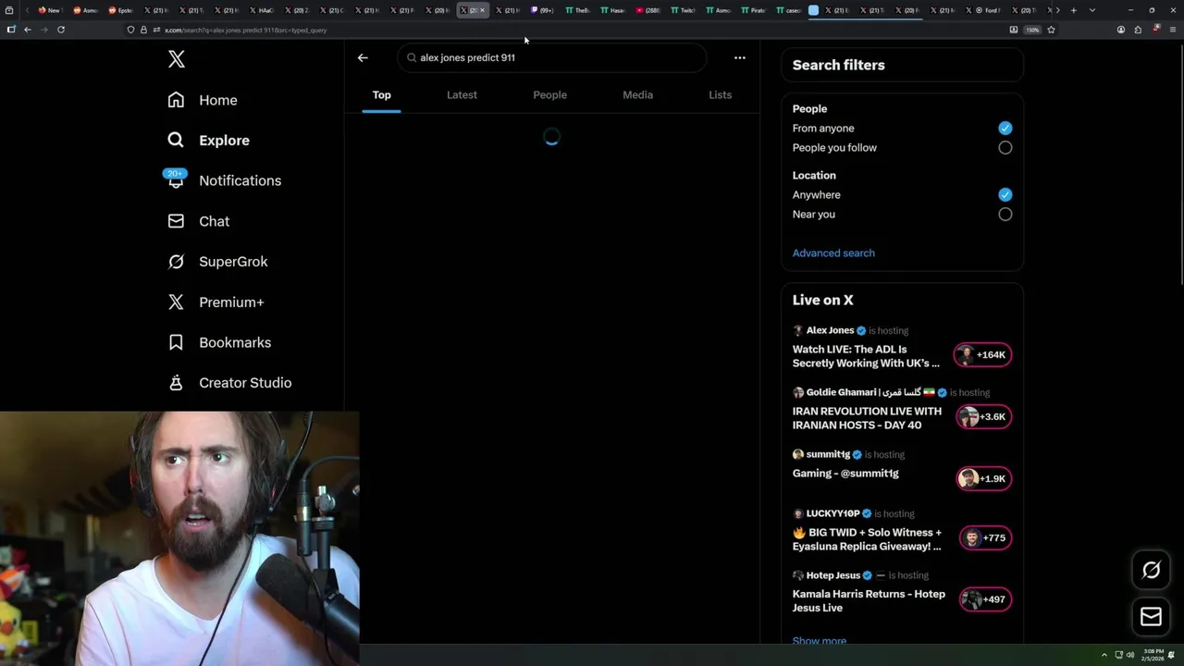Click the browser back arrow

(28, 30)
